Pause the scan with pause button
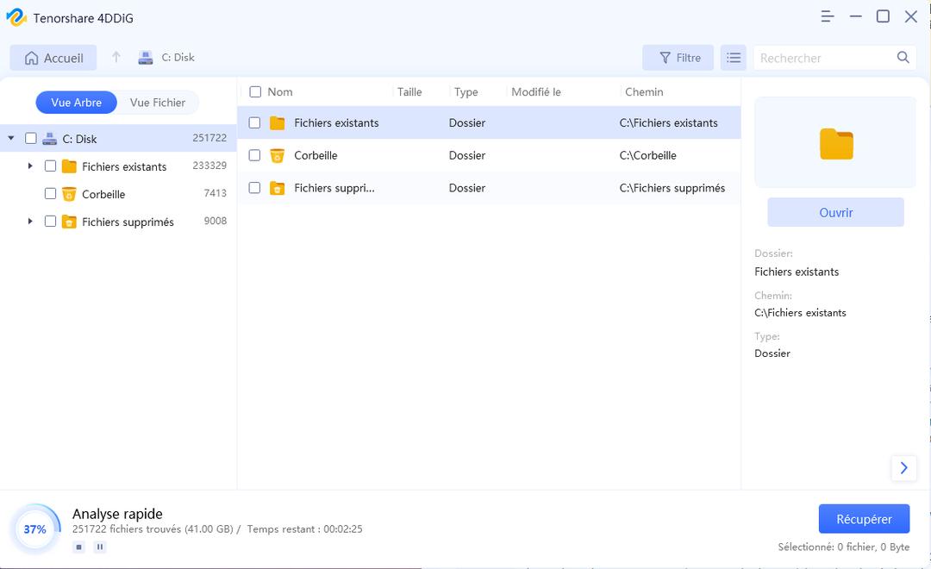931x569 pixels. (x=100, y=547)
